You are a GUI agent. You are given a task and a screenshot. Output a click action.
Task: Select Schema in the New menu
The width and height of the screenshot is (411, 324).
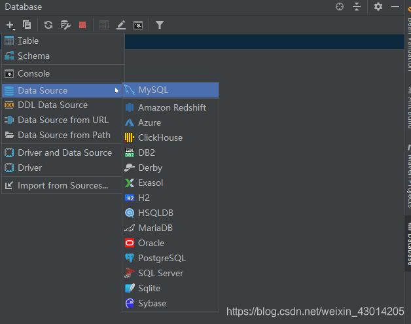pyautogui.click(x=63, y=56)
